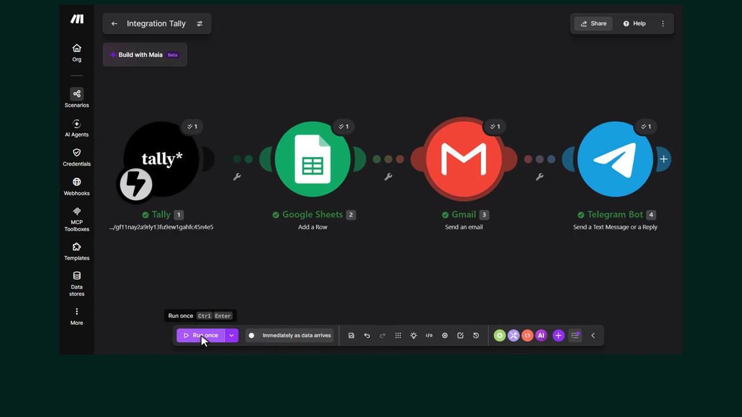Add a module after Telegram Bot

663,159
